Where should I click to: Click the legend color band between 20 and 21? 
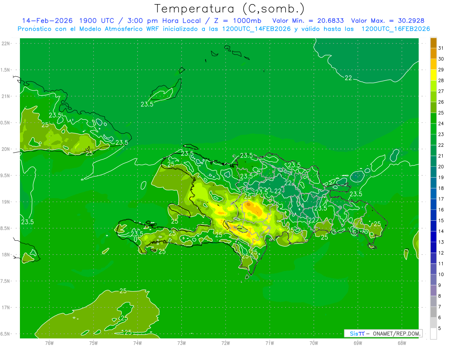pyautogui.click(x=433, y=161)
